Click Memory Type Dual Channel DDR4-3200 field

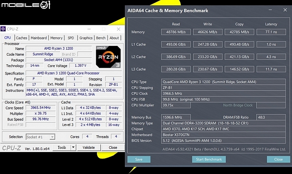(x=223, y=123)
